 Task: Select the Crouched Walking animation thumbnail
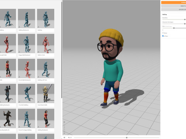pyautogui.click(x=26, y=93)
